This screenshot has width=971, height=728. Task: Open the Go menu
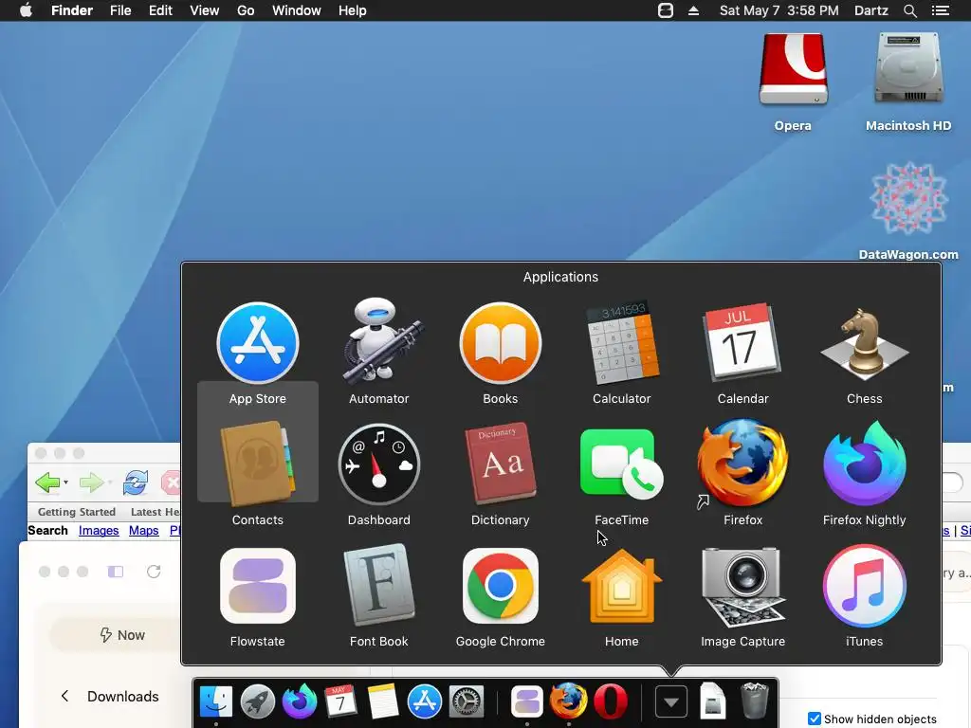pyautogui.click(x=246, y=10)
